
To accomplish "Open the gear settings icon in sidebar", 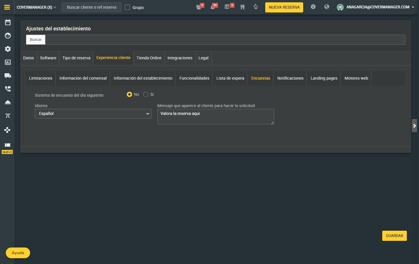I will (8, 49).
